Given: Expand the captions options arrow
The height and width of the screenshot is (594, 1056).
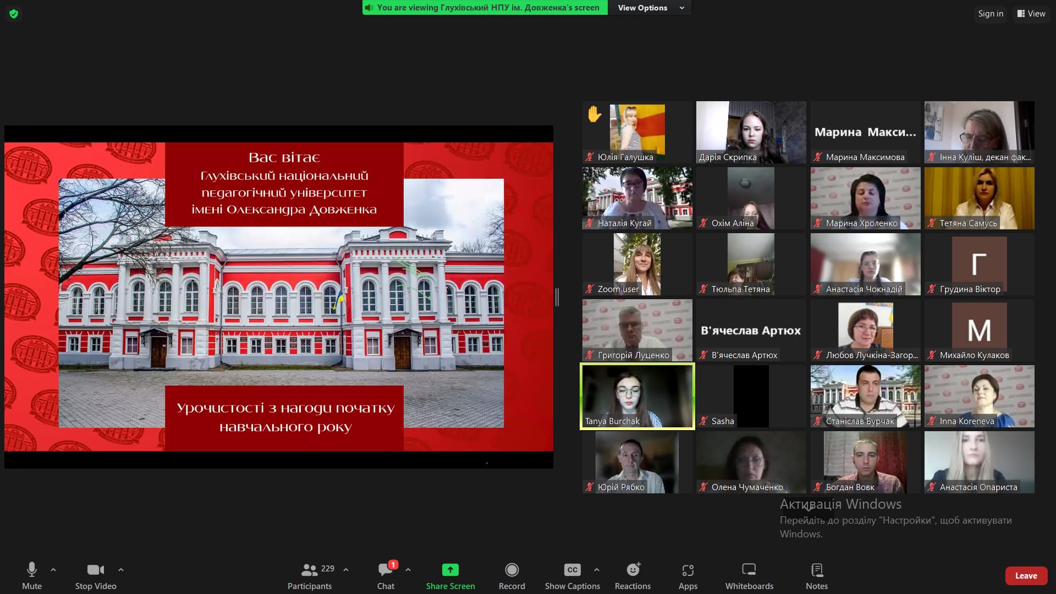Looking at the screenshot, I should pyautogui.click(x=597, y=570).
